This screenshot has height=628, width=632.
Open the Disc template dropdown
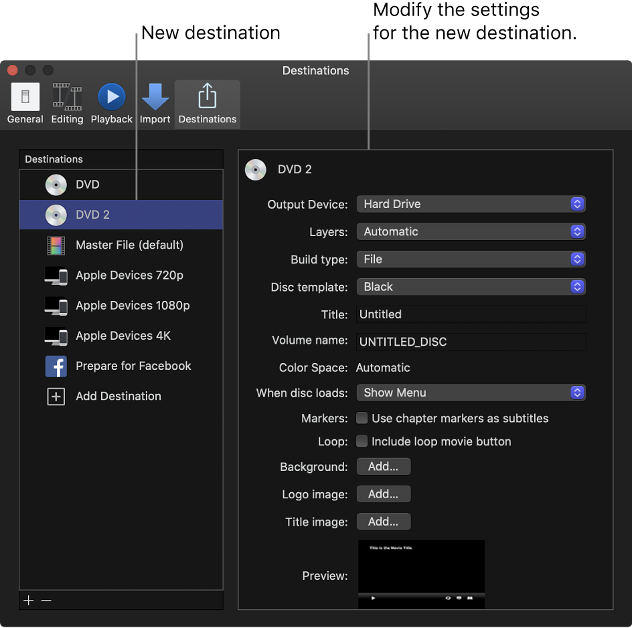pos(471,287)
